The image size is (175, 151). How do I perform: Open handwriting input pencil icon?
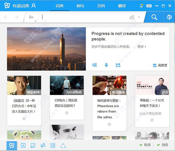(132, 17)
